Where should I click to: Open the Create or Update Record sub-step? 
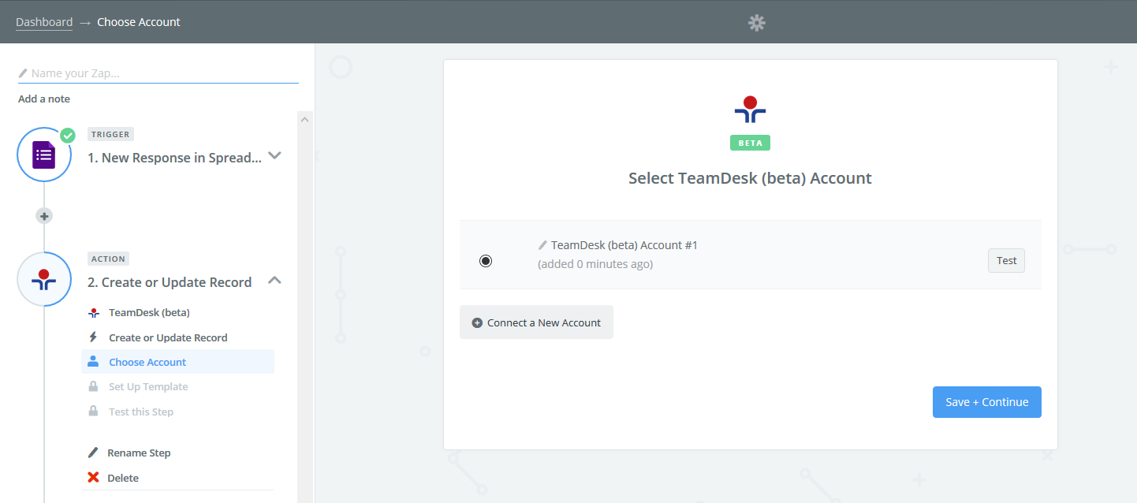click(168, 337)
